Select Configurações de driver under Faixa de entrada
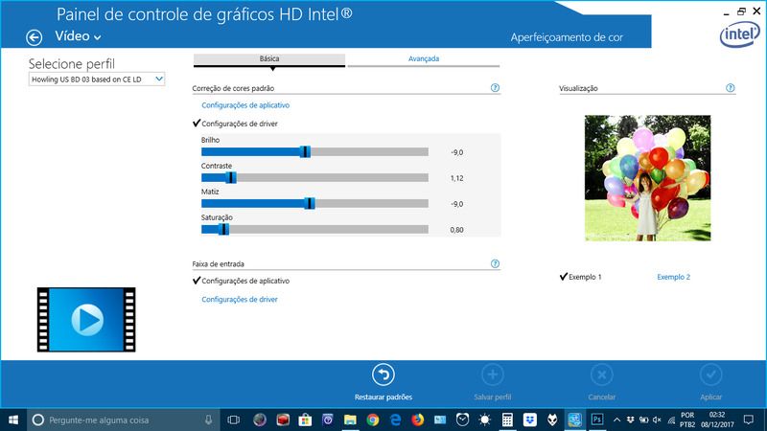The image size is (767, 431). [240, 300]
